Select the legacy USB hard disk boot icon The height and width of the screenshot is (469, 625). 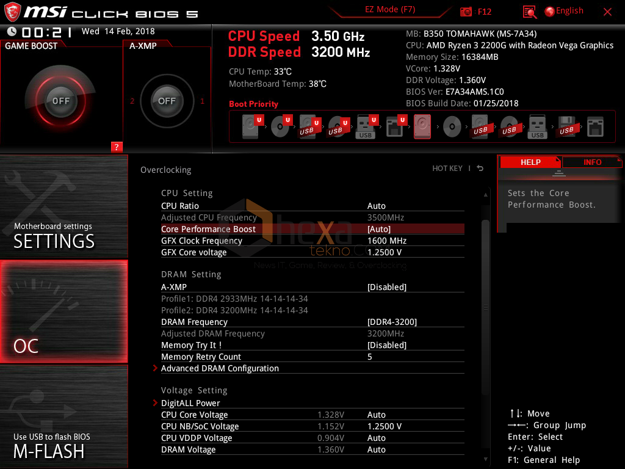(x=480, y=127)
